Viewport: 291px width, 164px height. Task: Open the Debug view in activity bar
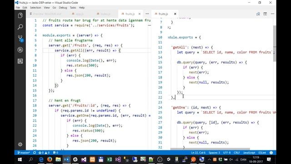20,50
